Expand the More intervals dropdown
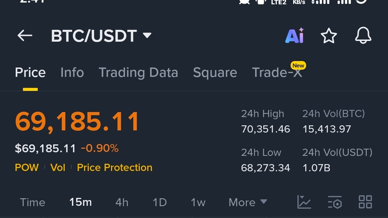The image size is (388, 218). click(x=248, y=203)
